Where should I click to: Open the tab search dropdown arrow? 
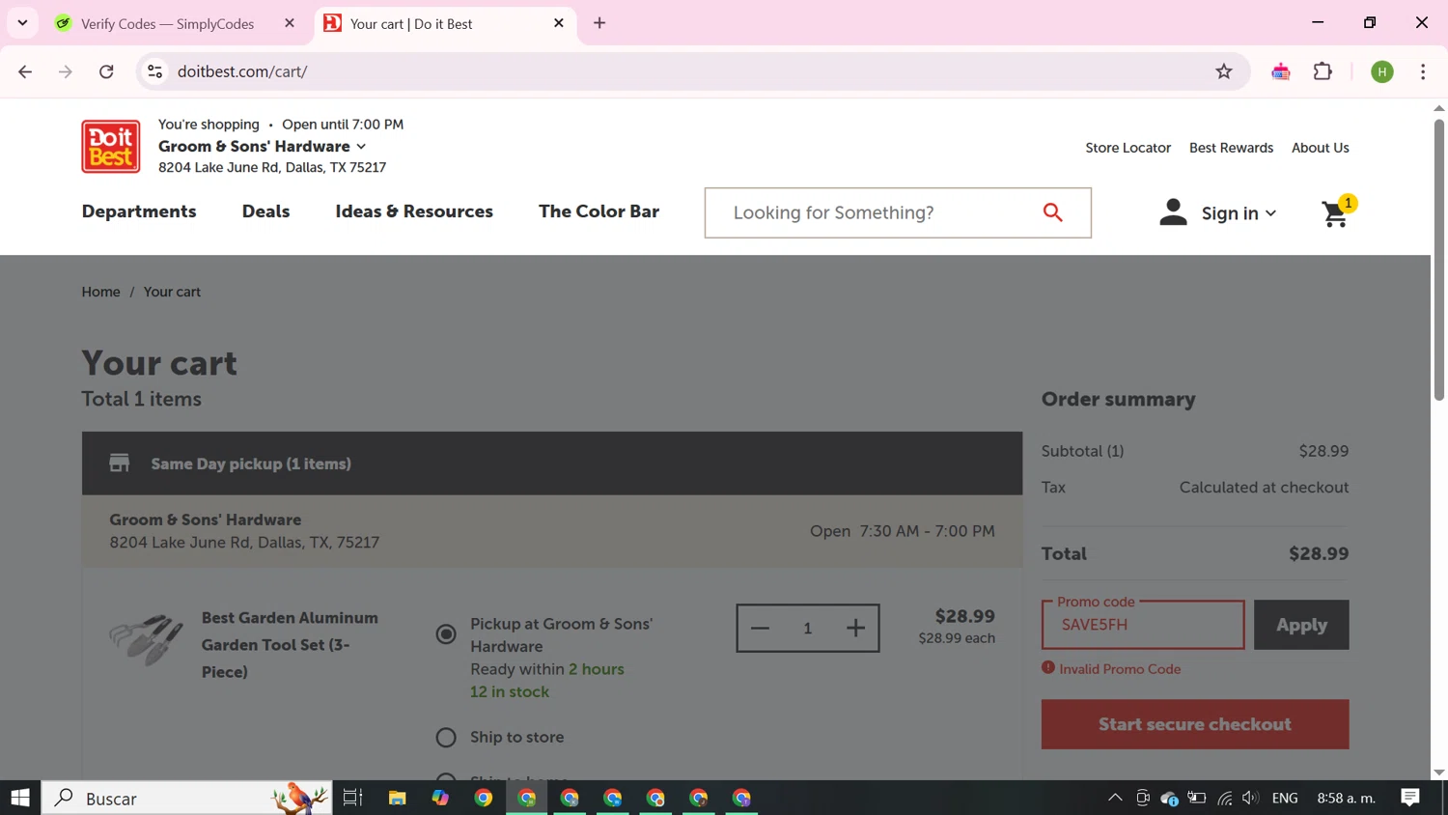(22, 23)
